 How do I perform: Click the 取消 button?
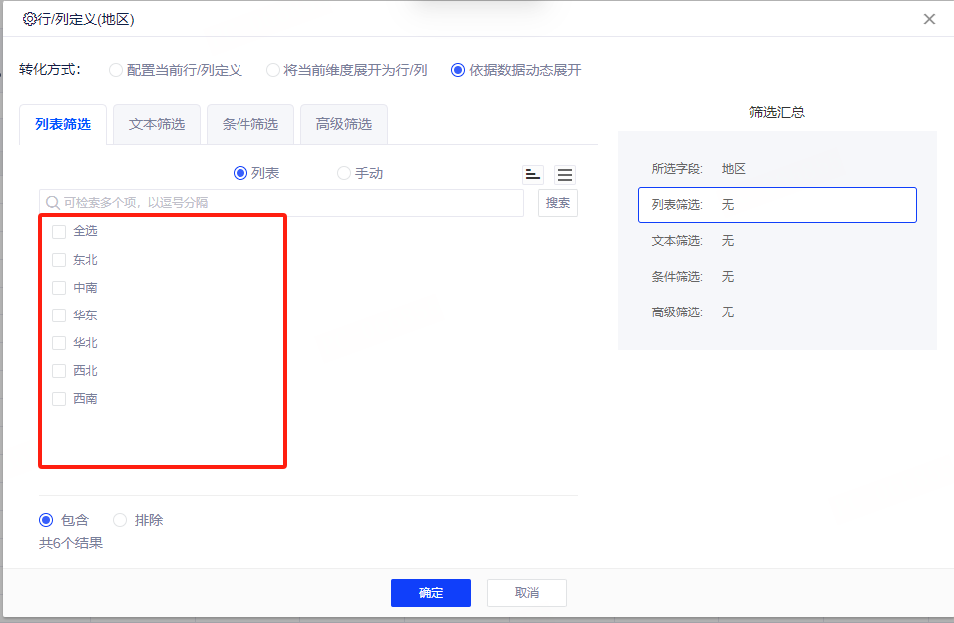[526, 593]
